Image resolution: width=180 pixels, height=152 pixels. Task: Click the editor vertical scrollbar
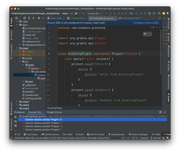(161, 52)
